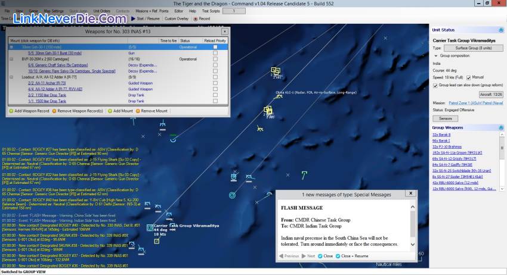Click the Aircraft: 13/26 button
507x275 pixels.
(x=491, y=95)
